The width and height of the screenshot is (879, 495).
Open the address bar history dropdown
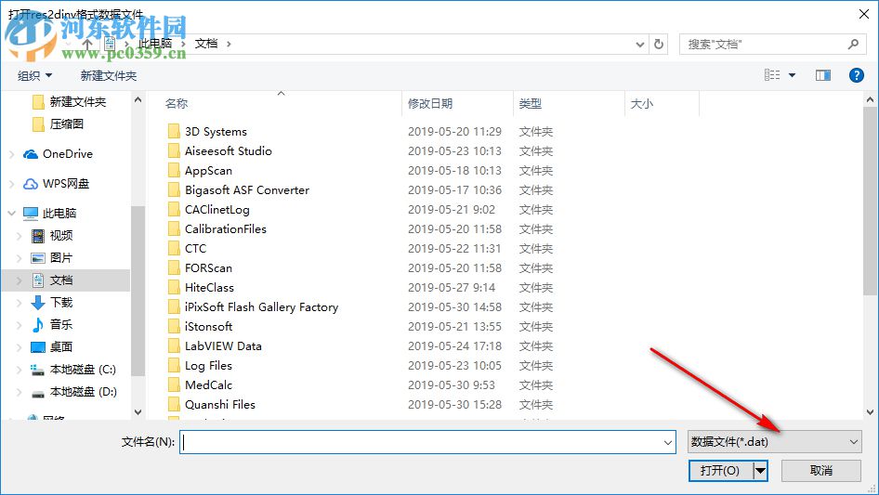pyautogui.click(x=639, y=45)
